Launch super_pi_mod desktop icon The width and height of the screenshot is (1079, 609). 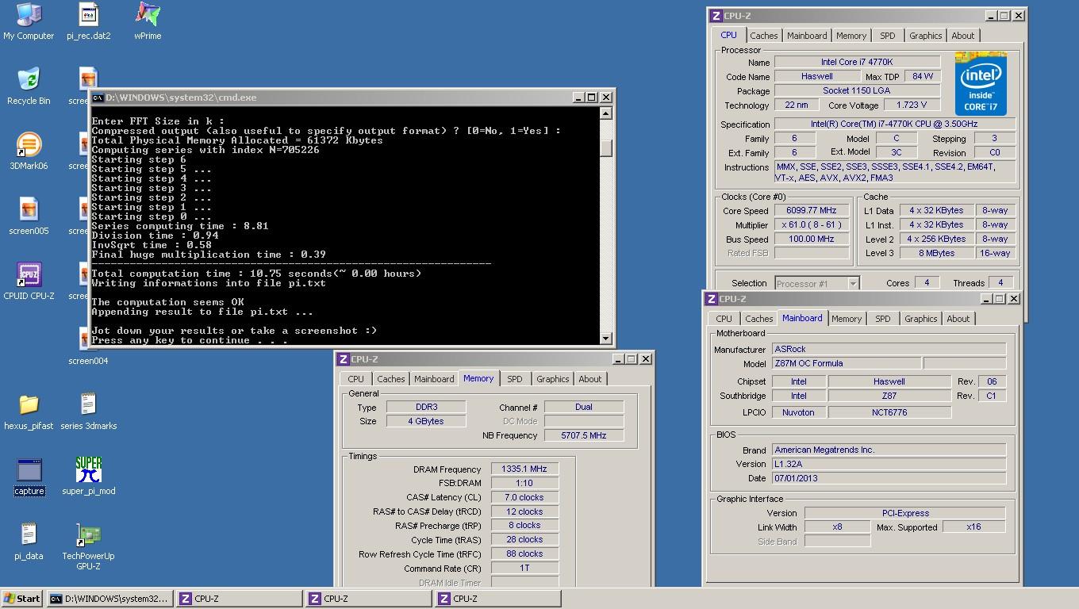coord(88,477)
